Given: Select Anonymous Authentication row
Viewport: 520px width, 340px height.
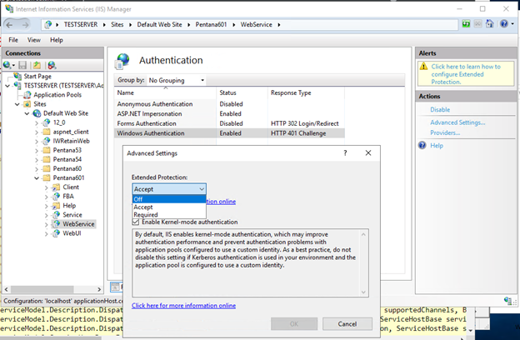Looking at the screenshot, I should click(229, 104).
